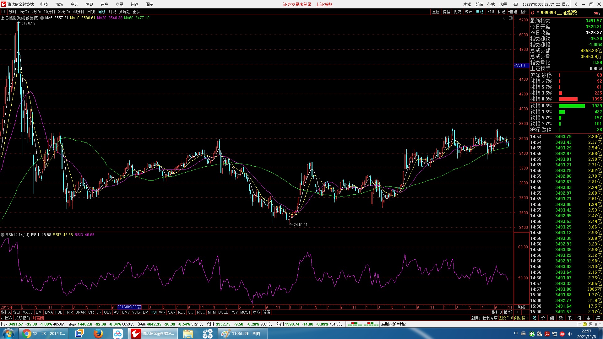Screen dimensions: 603x339
Task: Open the 指标B dropdown
Action: click(497, 312)
